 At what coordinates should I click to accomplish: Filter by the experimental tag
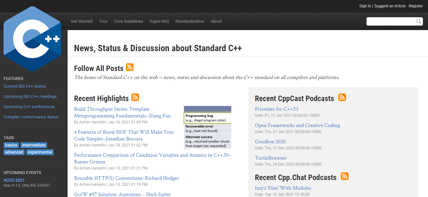[x=40, y=152]
